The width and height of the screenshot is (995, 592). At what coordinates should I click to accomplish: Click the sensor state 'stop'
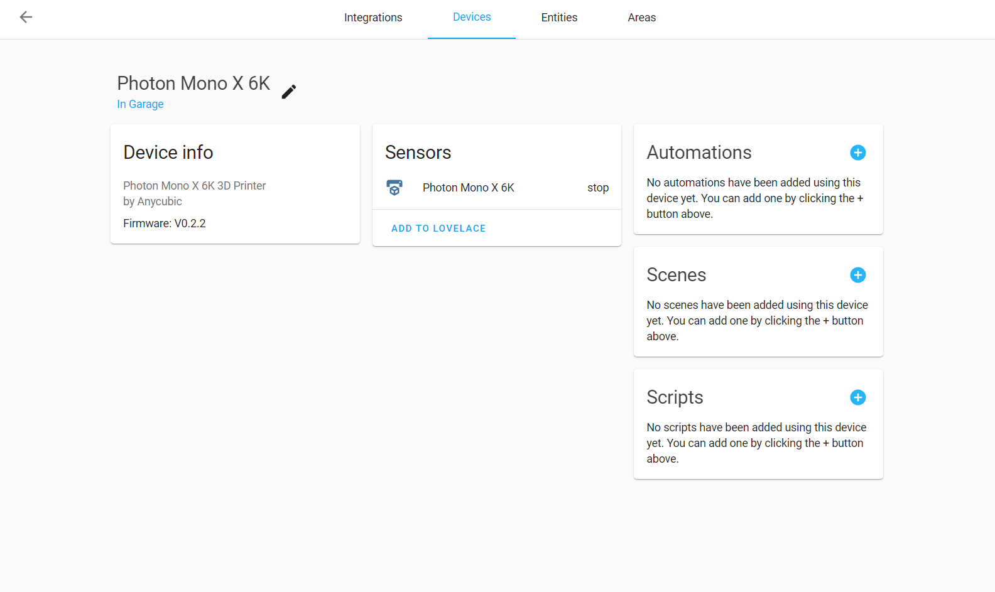tap(598, 188)
